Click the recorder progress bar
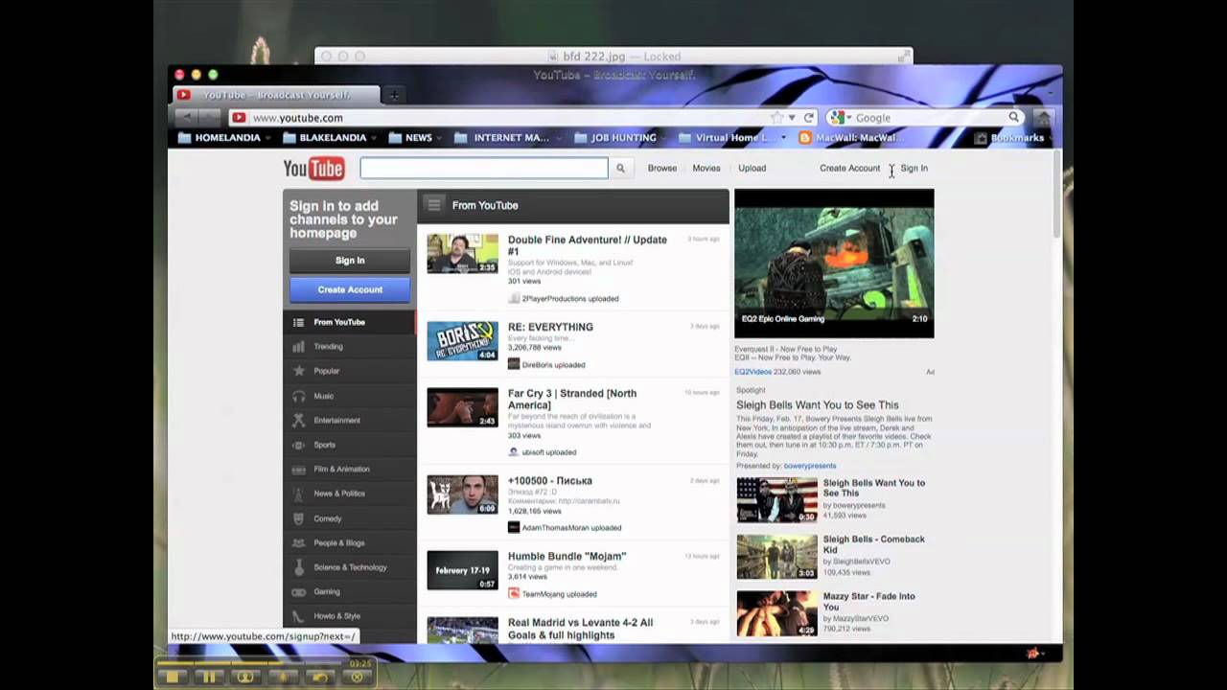 (251, 662)
